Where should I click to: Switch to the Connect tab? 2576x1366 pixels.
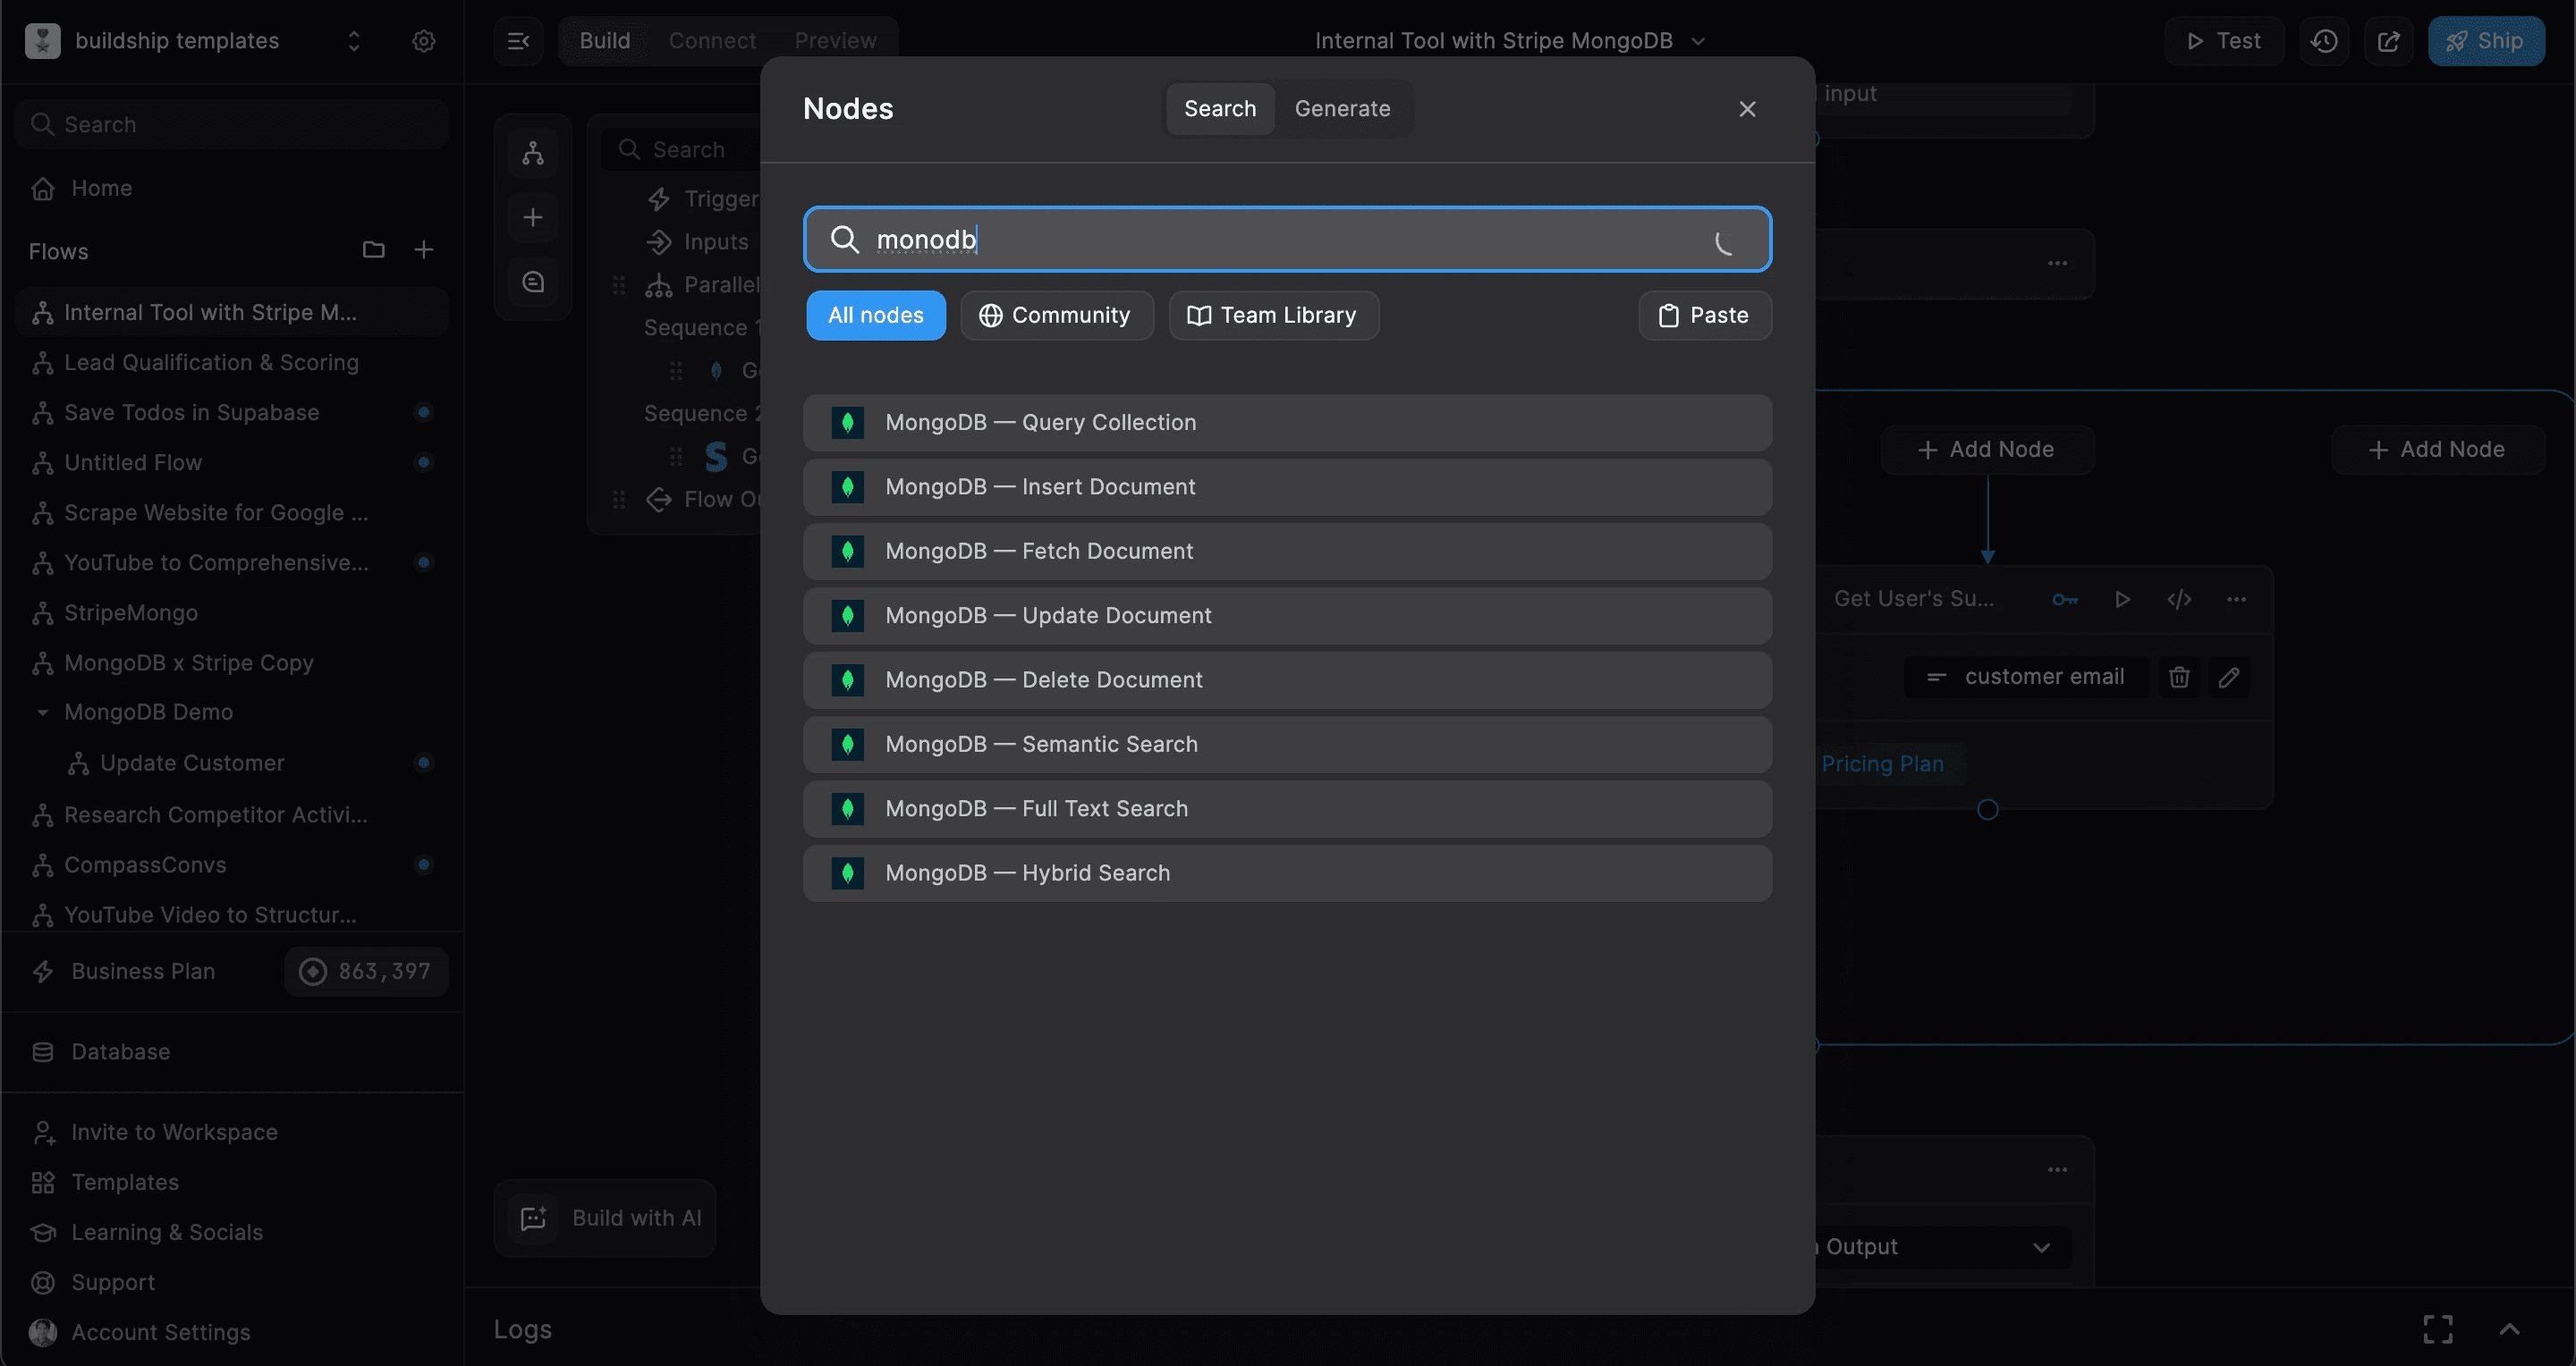pyautogui.click(x=712, y=41)
